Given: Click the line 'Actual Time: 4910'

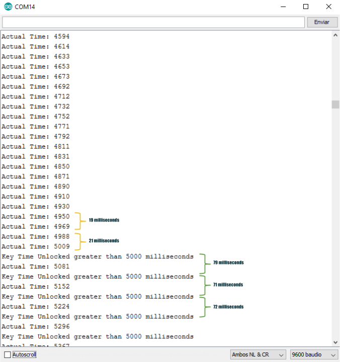Looking at the screenshot, I should tap(36, 196).
